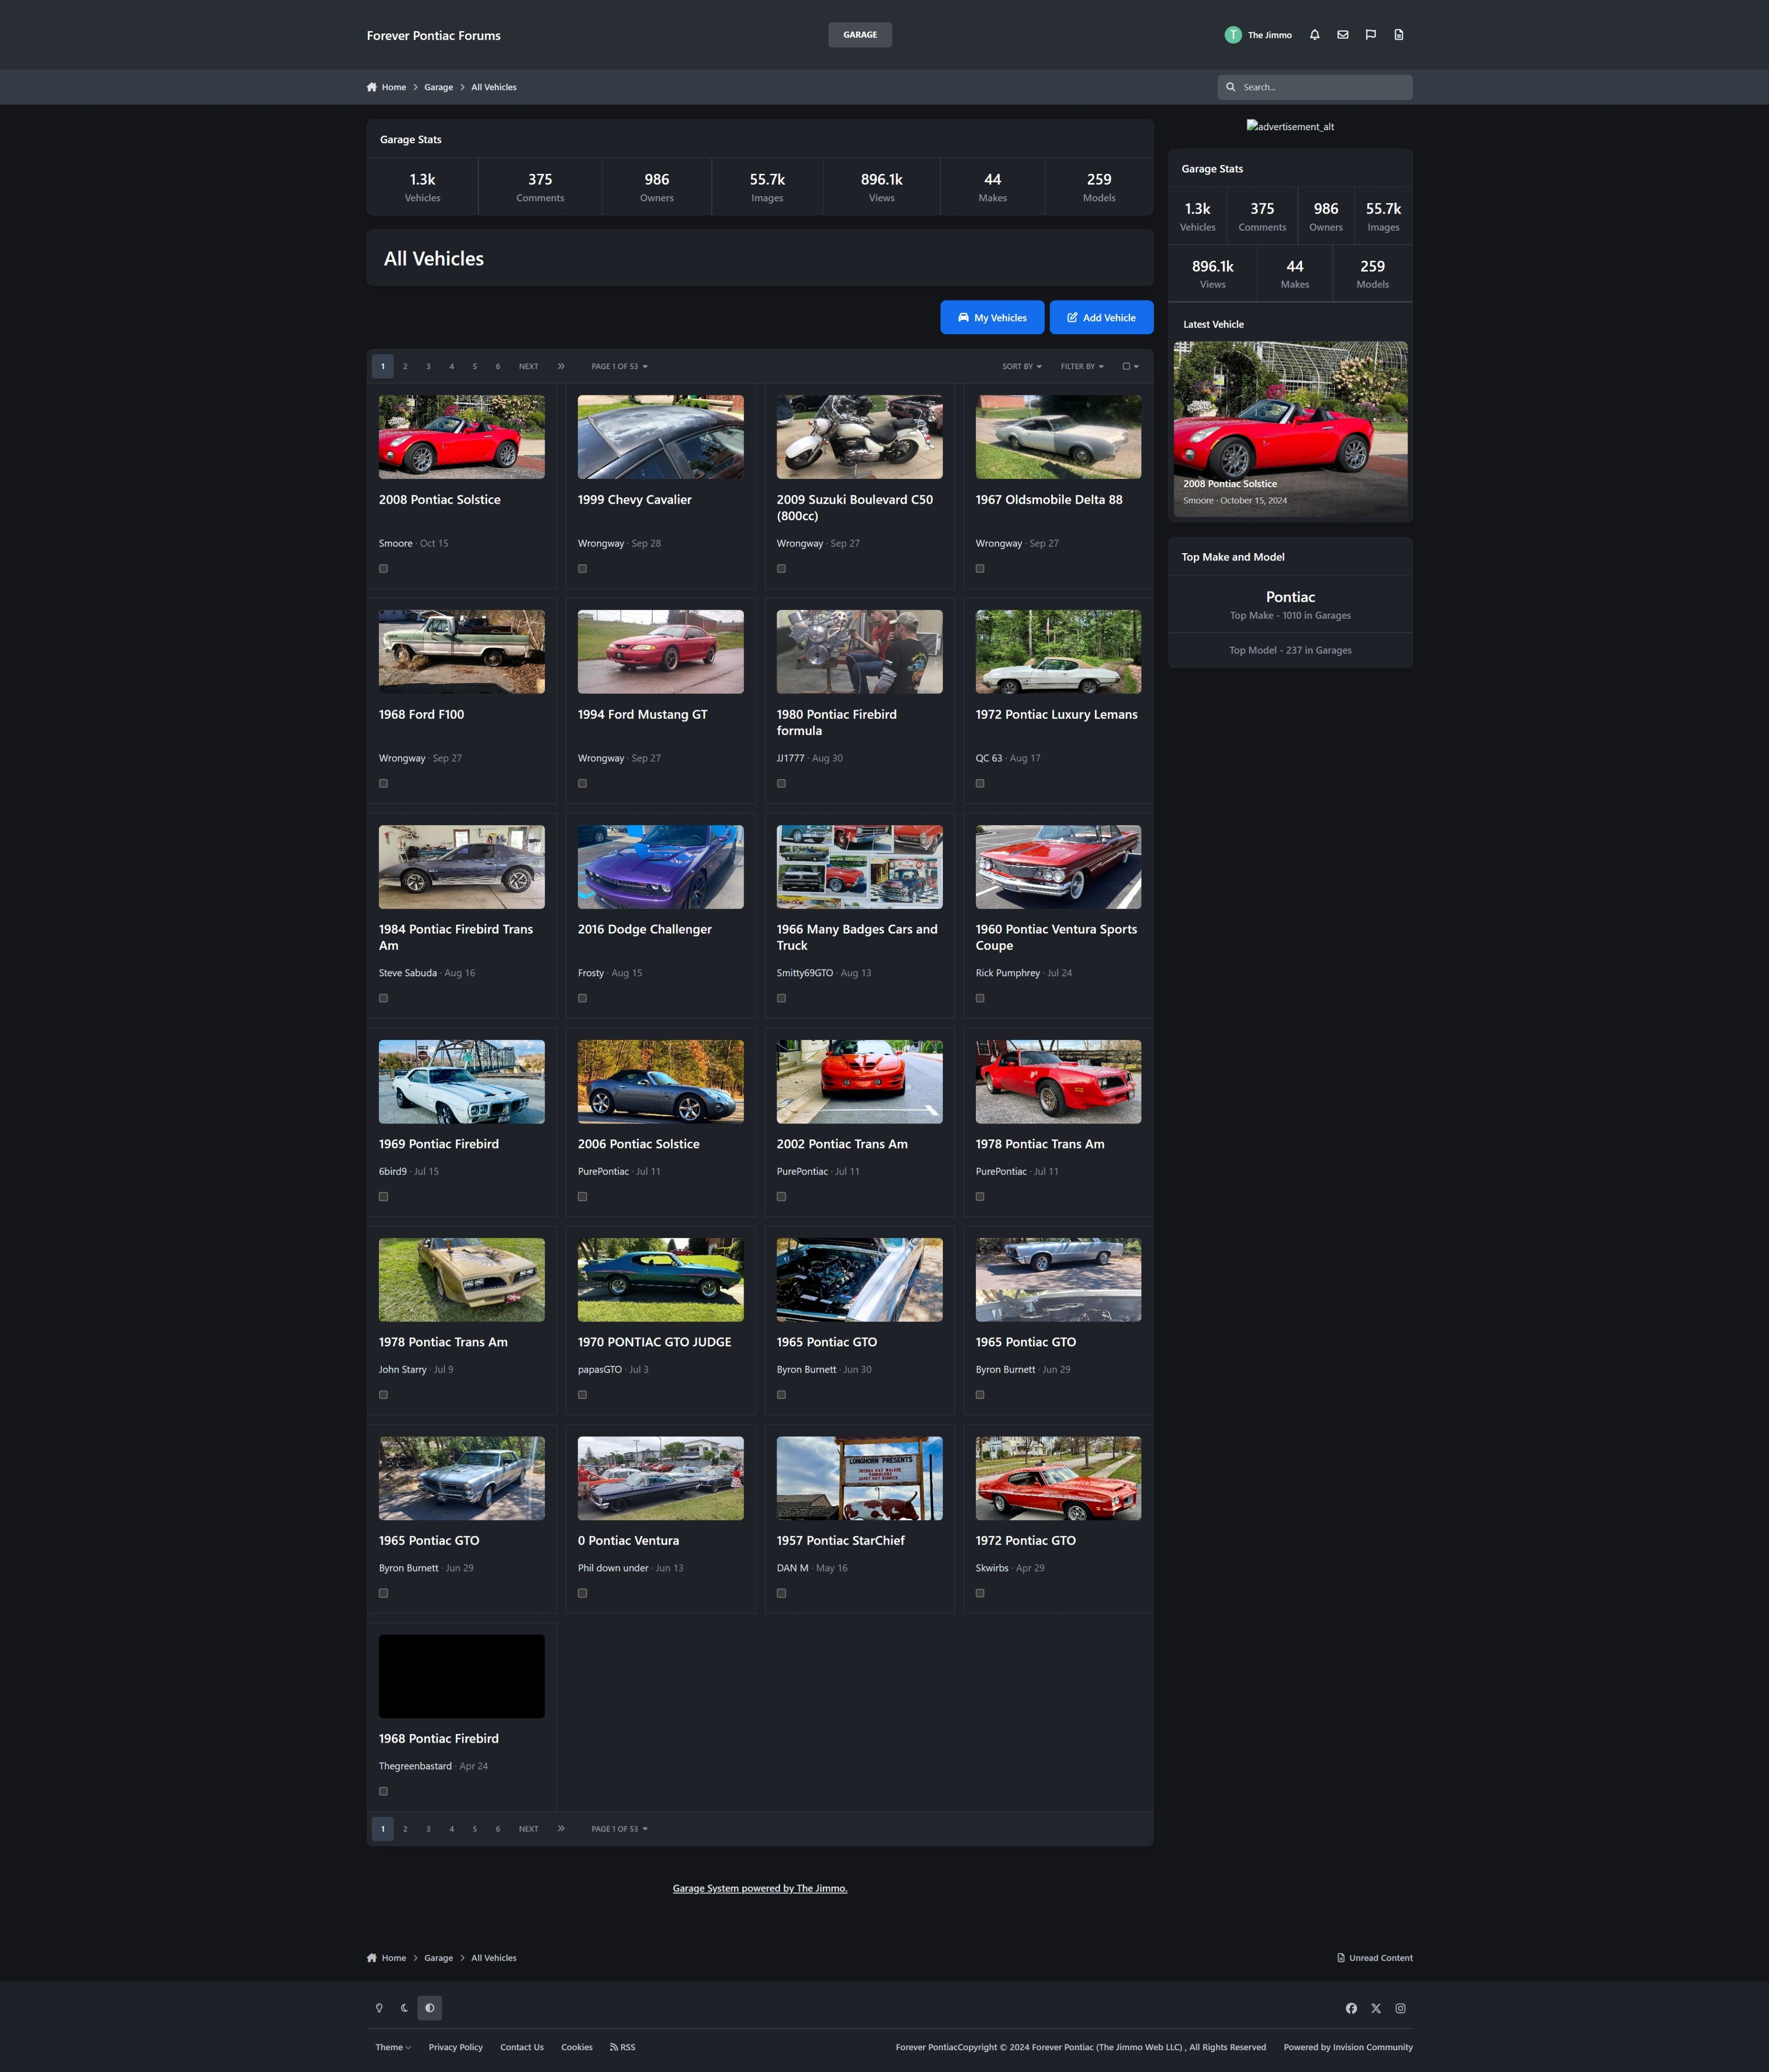Screen dimensions: 1769x2072
Task: Open the 1960 Pontiac Ventura Sports Coupe thumbnail
Action: click(1058, 866)
